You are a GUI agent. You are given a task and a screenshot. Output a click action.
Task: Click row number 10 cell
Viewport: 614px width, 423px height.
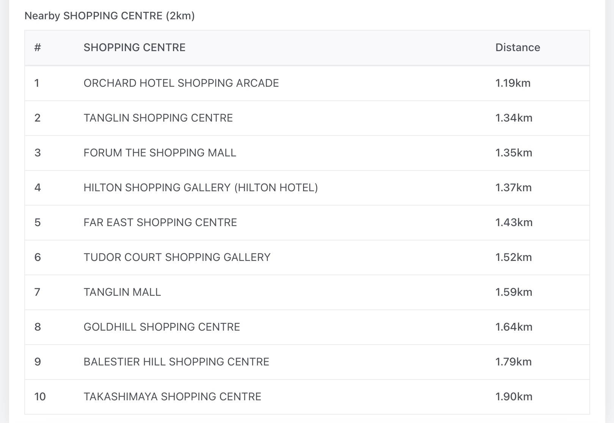point(40,397)
